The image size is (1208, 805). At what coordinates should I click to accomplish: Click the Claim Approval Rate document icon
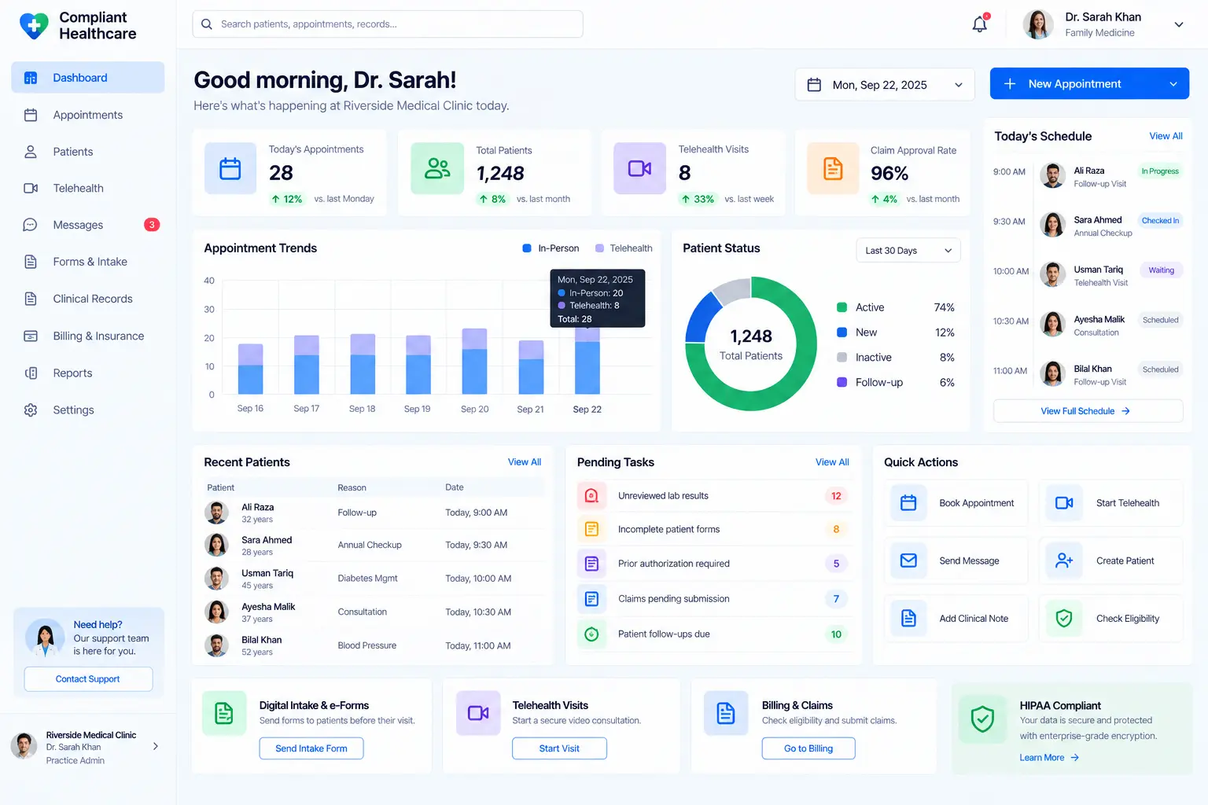pyautogui.click(x=833, y=168)
